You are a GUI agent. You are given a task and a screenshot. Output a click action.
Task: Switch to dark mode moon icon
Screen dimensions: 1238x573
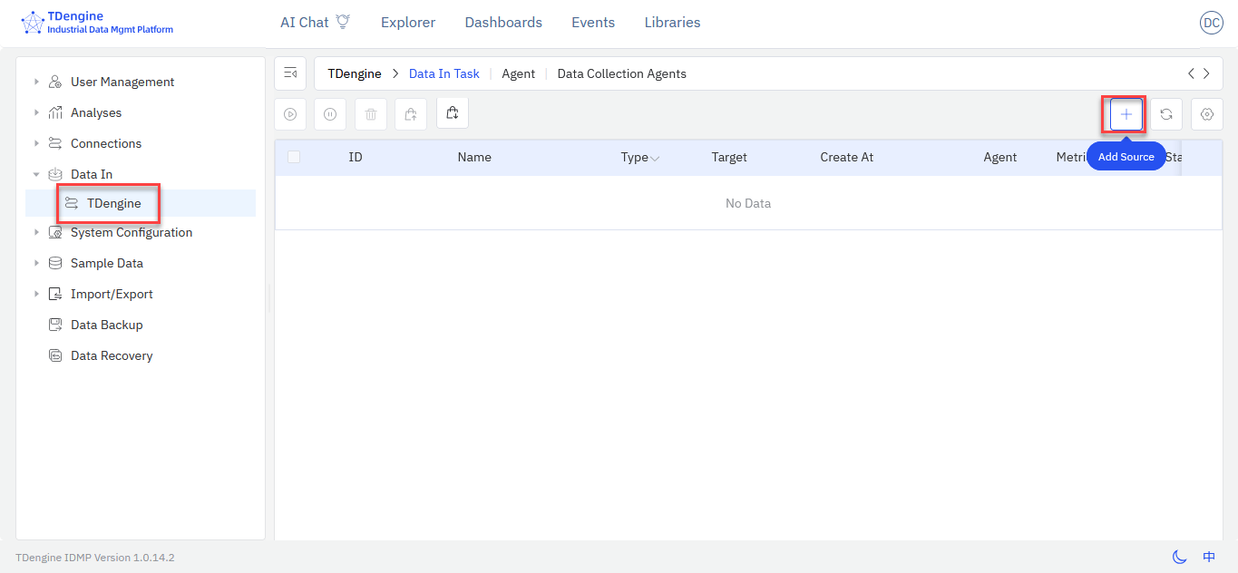[1179, 557]
